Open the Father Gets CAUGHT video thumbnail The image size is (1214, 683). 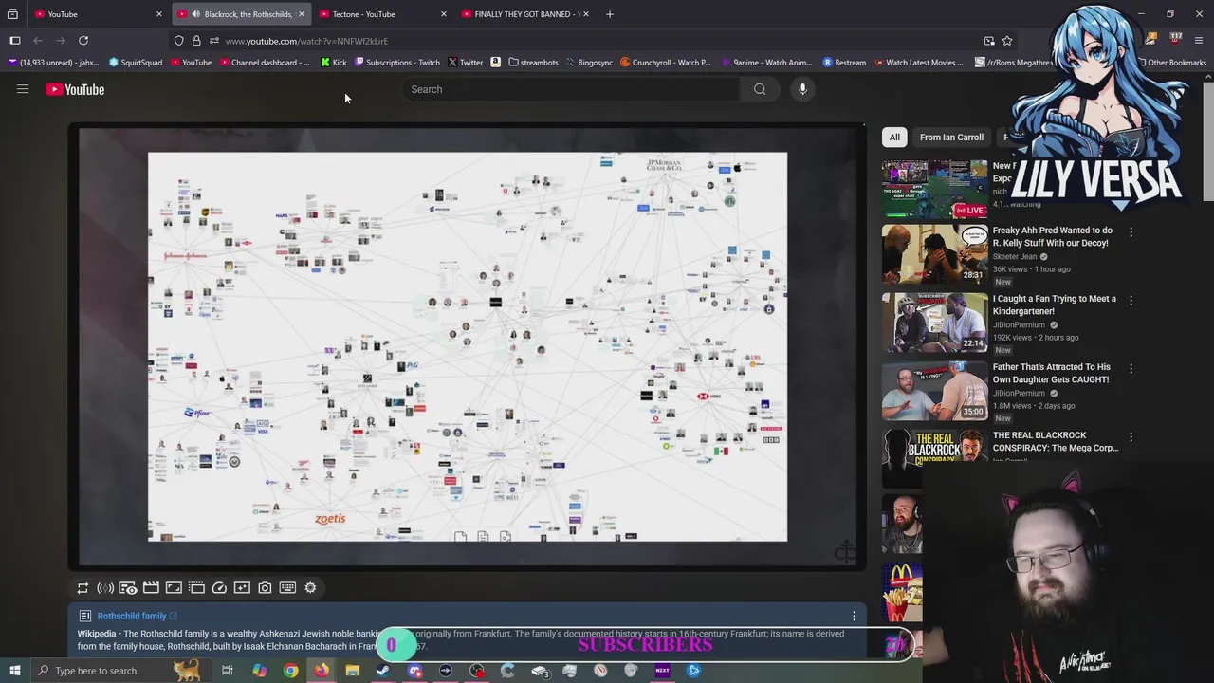tap(934, 391)
